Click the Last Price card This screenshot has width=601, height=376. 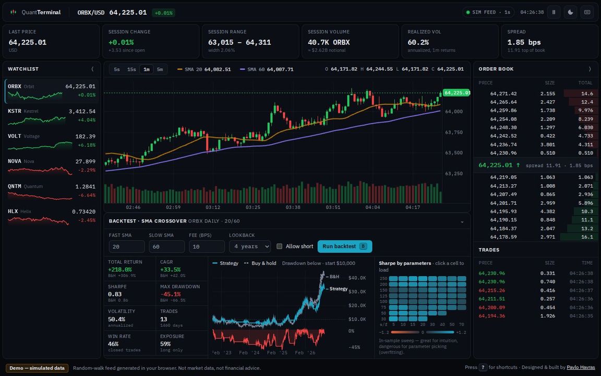click(51, 41)
